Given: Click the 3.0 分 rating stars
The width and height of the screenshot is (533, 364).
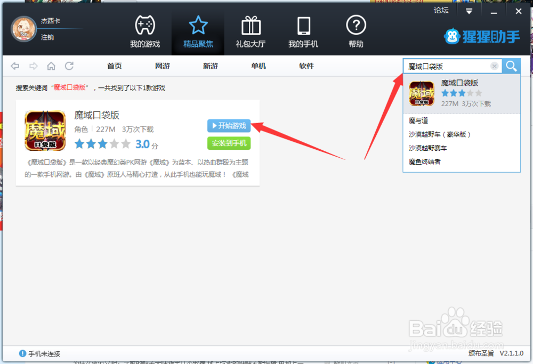Looking at the screenshot, I should pos(102,144).
